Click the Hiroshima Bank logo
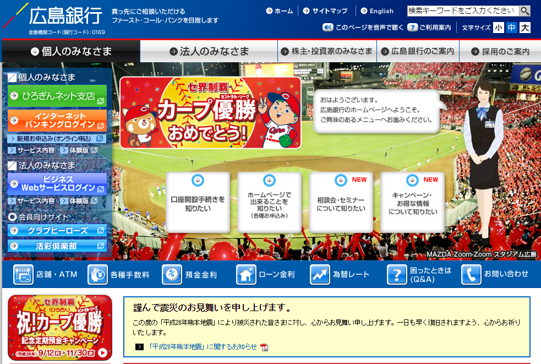 [53, 15]
